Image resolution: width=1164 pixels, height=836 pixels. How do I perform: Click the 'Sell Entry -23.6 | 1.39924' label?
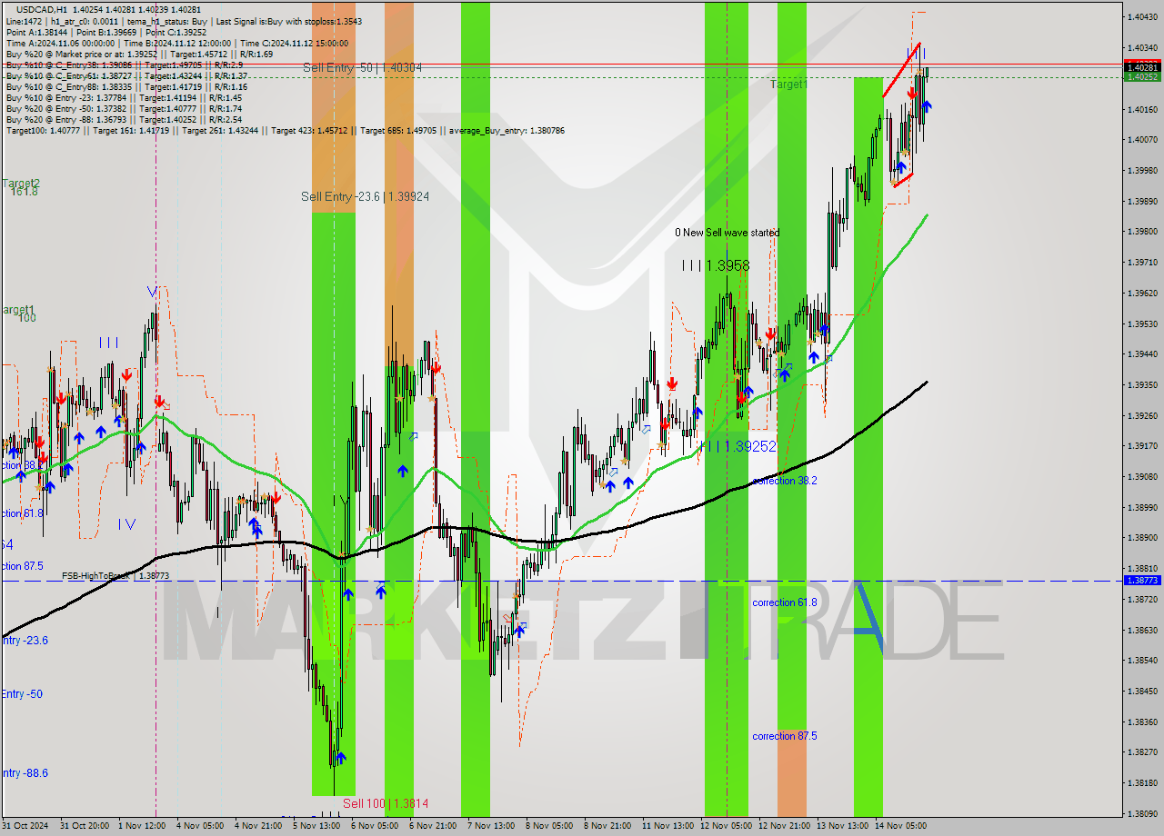[366, 196]
